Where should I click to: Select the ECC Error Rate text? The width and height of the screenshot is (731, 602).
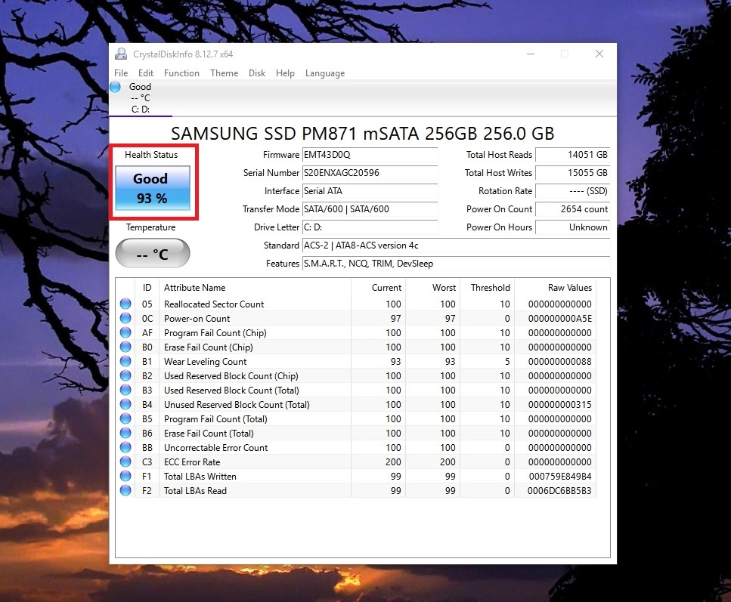(192, 462)
